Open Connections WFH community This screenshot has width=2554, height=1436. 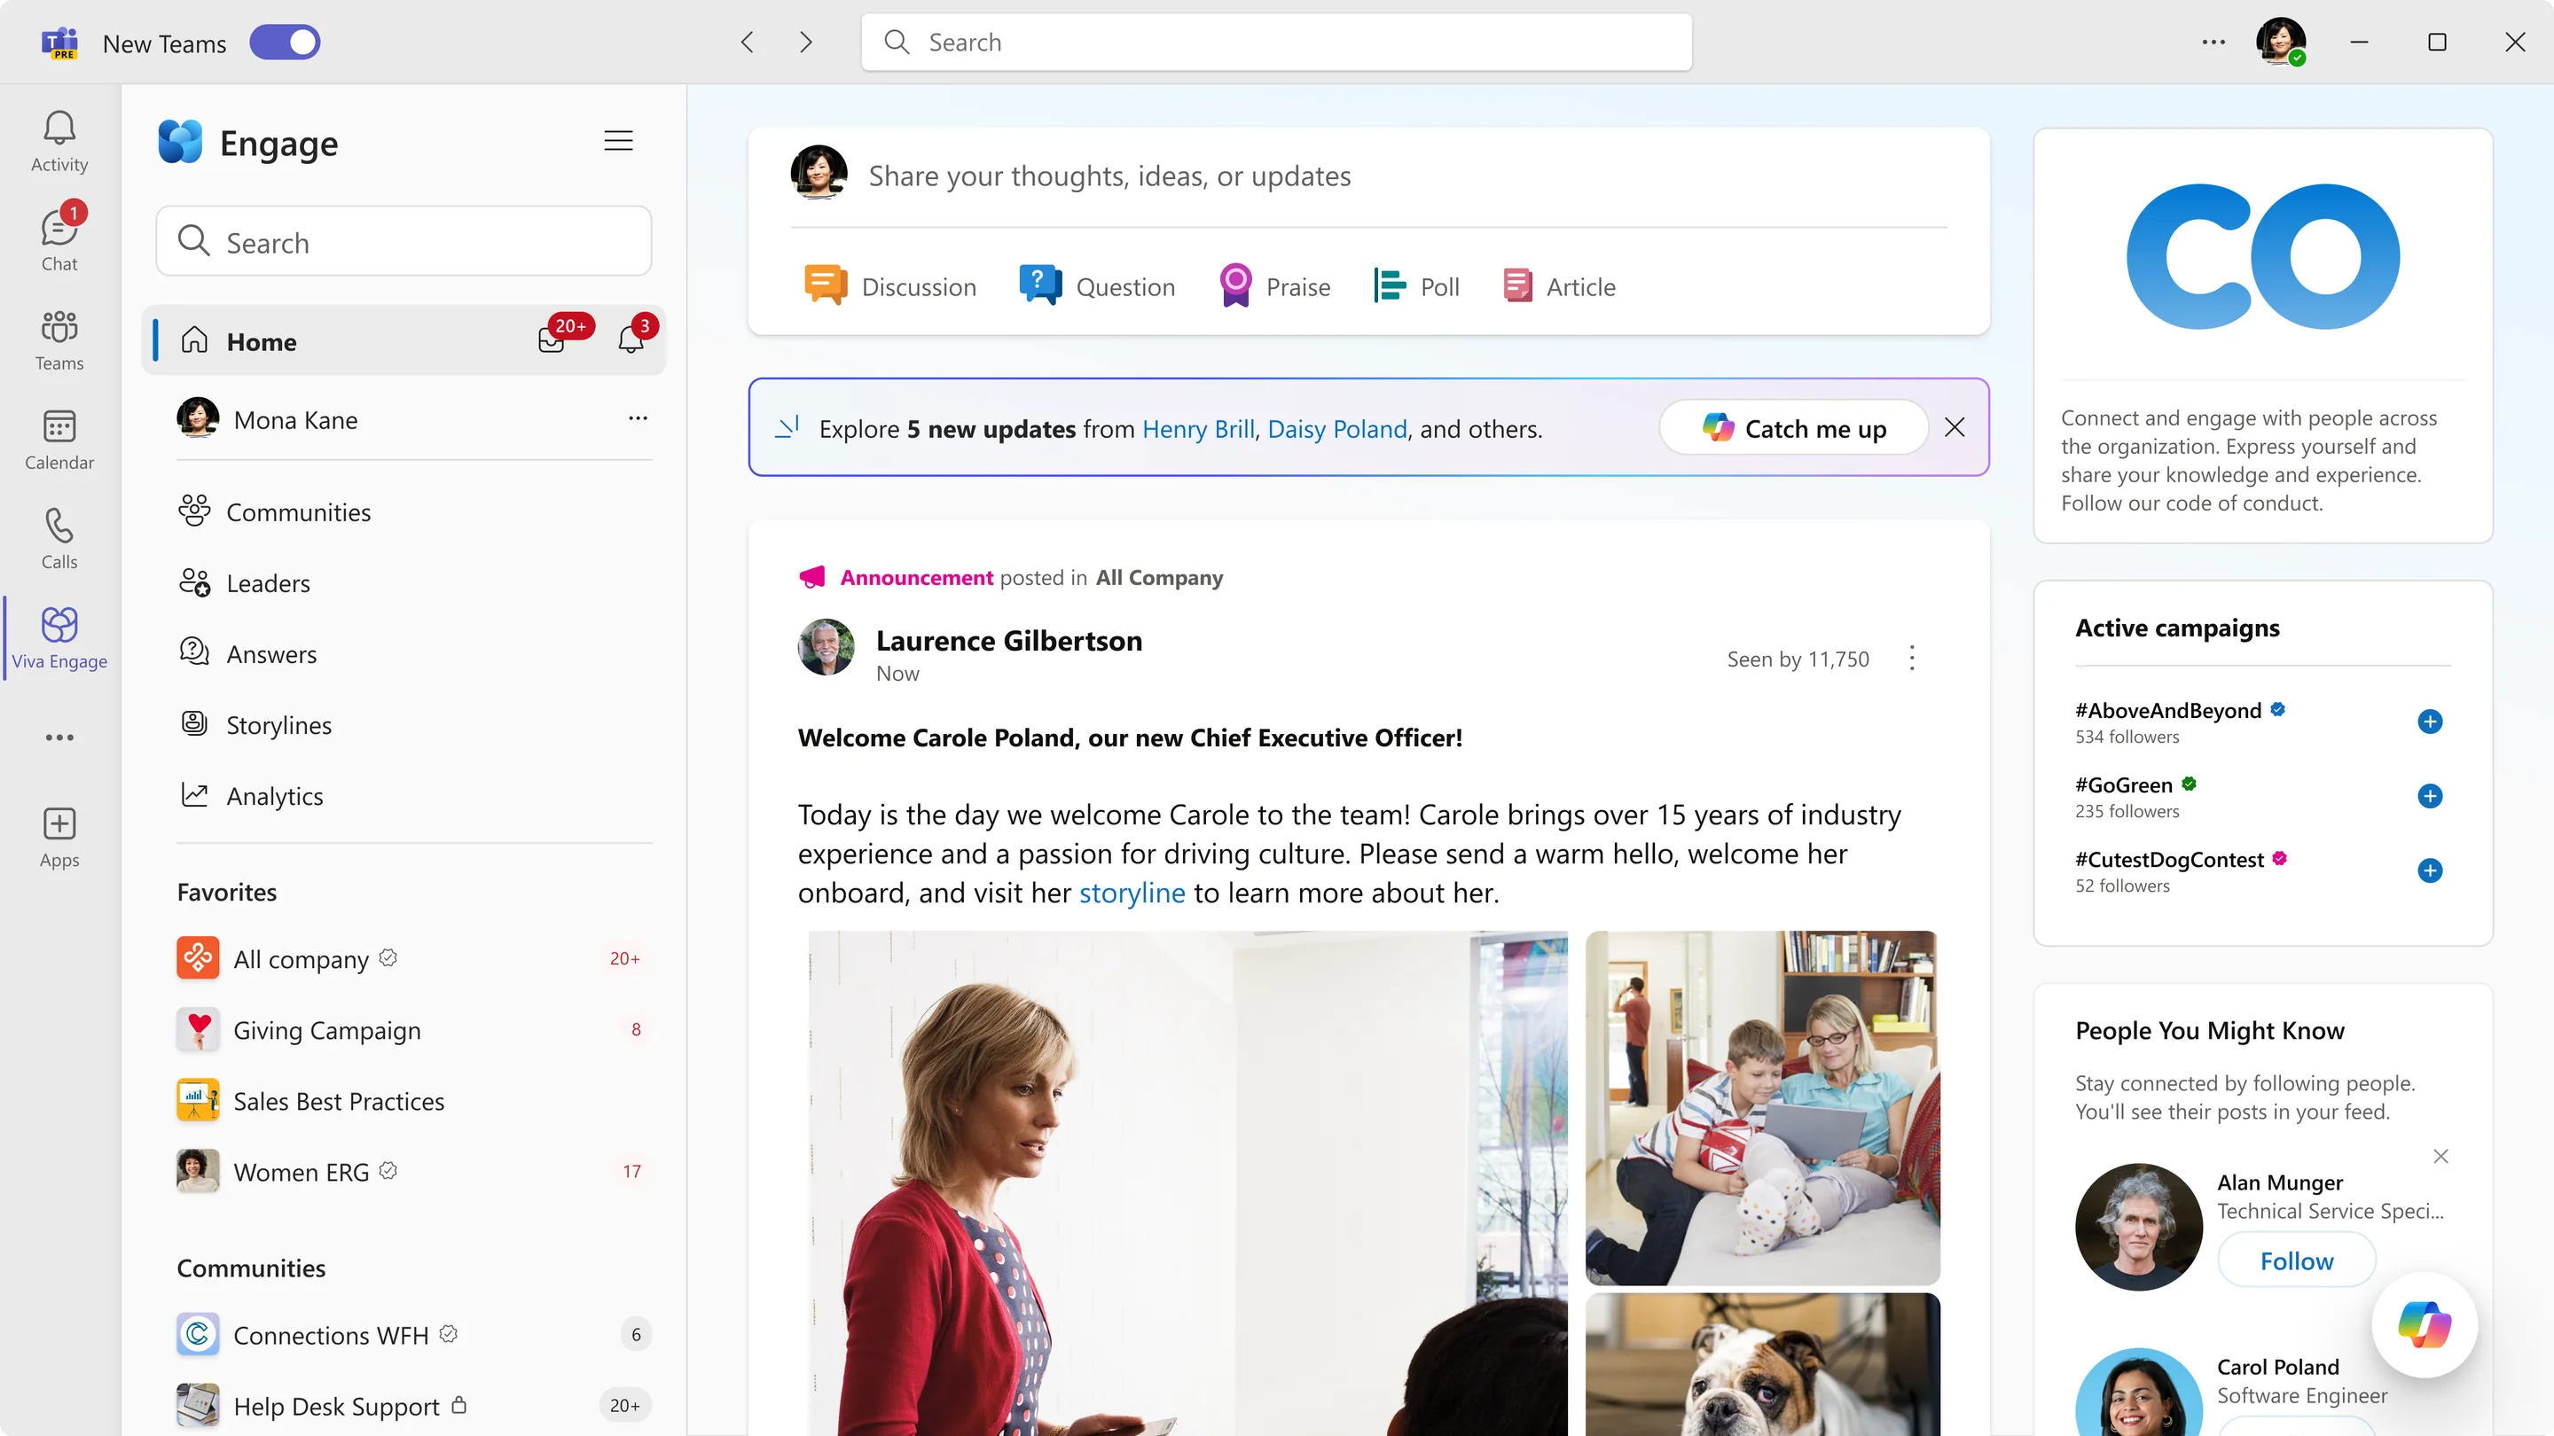click(414, 1335)
